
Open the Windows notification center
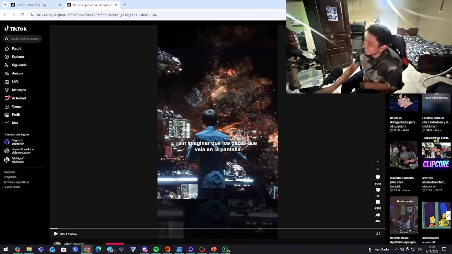(x=444, y=249)
